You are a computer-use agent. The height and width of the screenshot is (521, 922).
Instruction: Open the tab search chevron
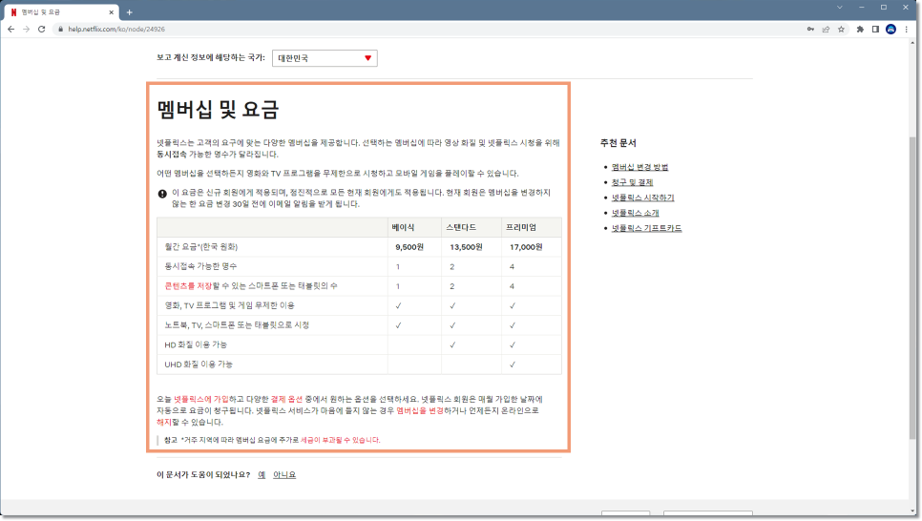pyautogui.click(x=840, y=7)
